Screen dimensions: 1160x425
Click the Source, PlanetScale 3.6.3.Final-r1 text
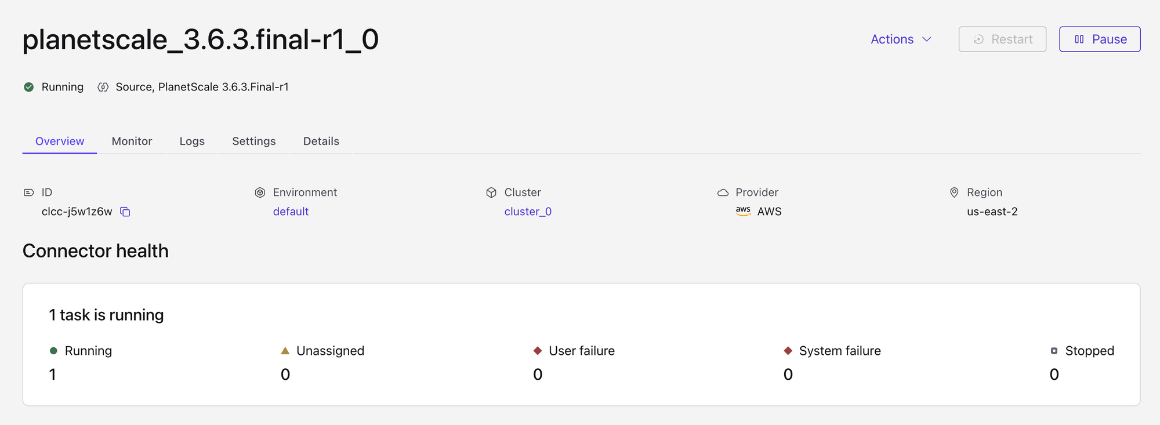click(x=202, y=87)
